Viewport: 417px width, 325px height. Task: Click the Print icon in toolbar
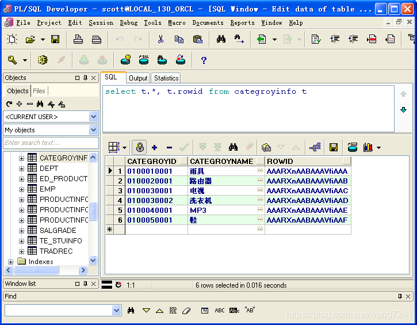pos(78,39)
